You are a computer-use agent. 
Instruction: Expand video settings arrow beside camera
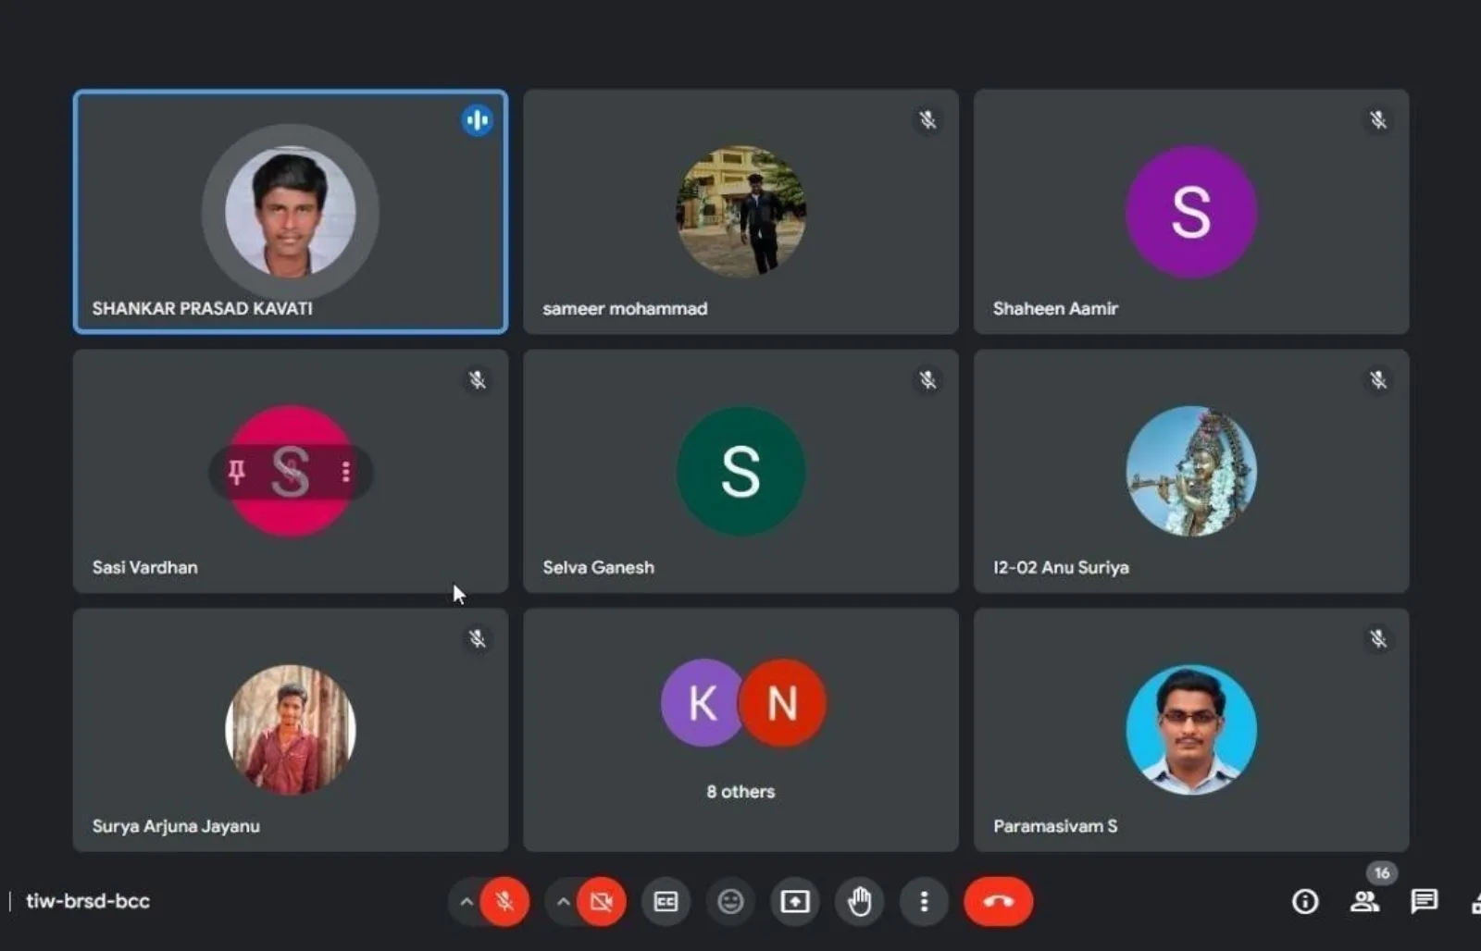click(563, 901)
